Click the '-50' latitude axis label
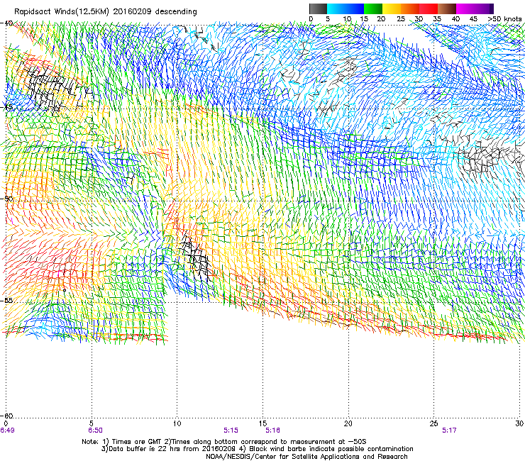Screen dimensions: 525x461 7,199
